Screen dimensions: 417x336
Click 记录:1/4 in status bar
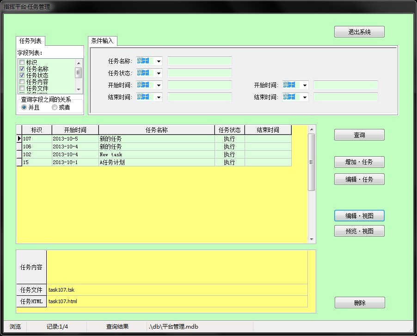pos(57,326)
